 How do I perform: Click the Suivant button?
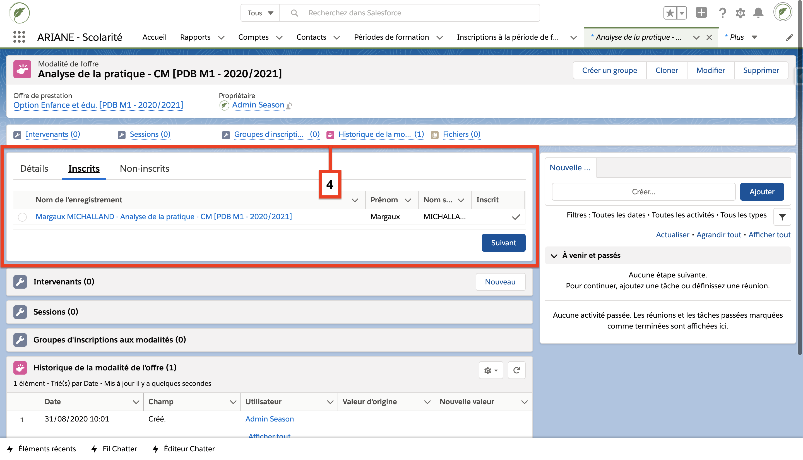[x=503, y=243]
